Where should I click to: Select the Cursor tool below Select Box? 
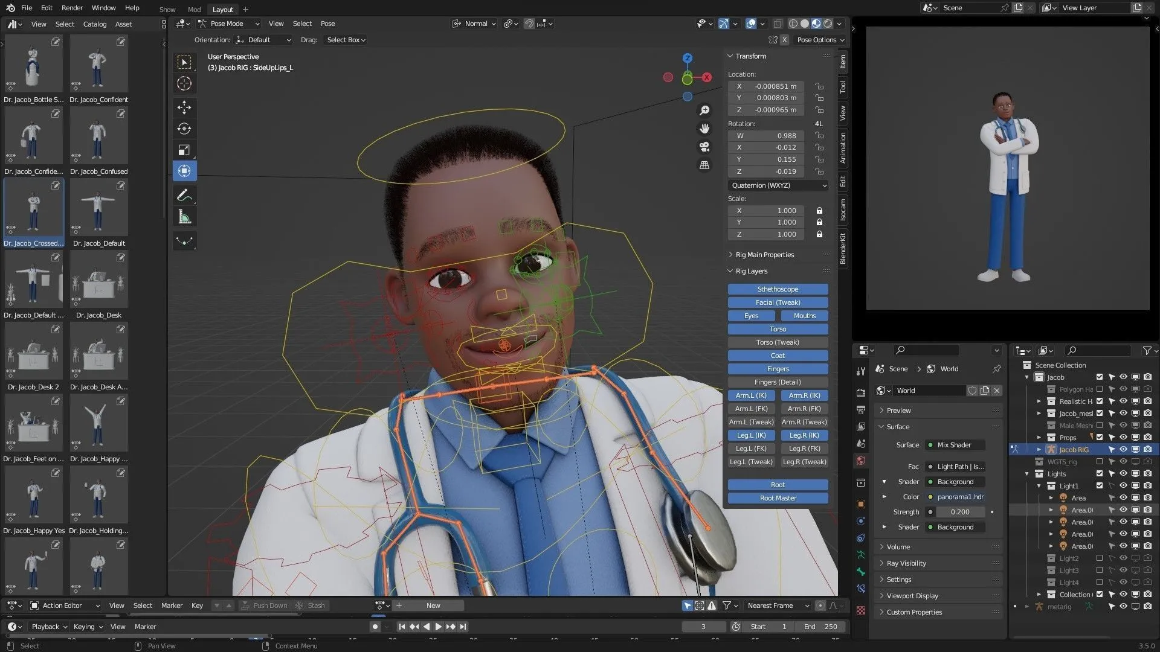click(184, 83)
